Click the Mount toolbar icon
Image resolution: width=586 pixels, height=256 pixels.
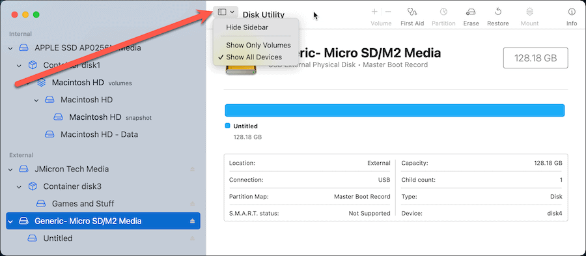tap(529, 12)
